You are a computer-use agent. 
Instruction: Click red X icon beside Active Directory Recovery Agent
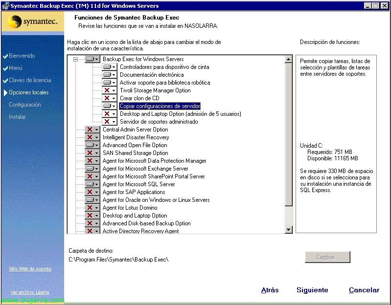pyautogui.click(x=92, y=231)
